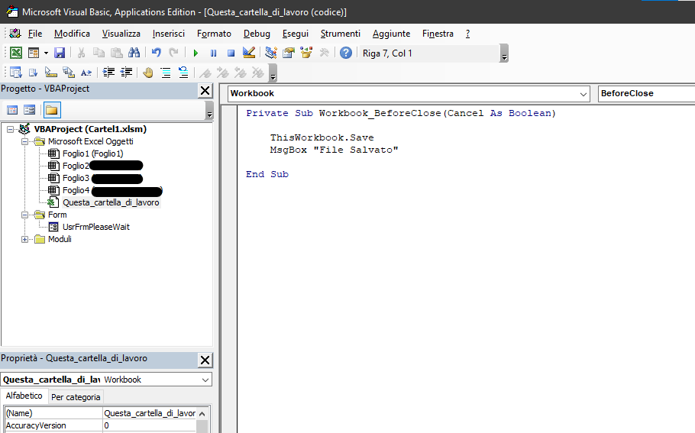This screenshot has width=695, height=433.
Task: Click the Parameter Info icon
Action: [68, 73]
